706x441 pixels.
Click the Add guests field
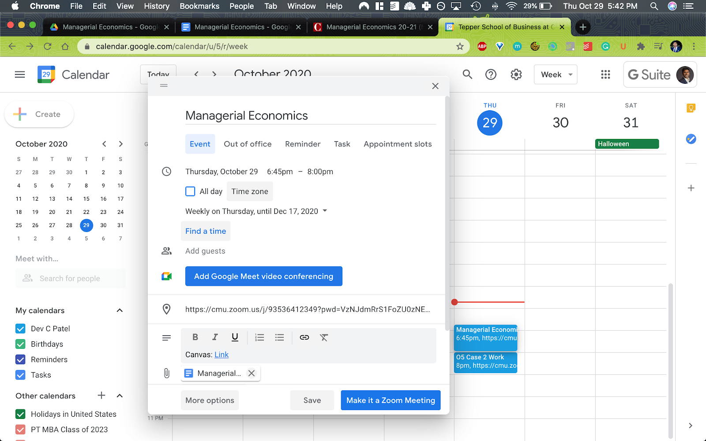coord(205,251)
